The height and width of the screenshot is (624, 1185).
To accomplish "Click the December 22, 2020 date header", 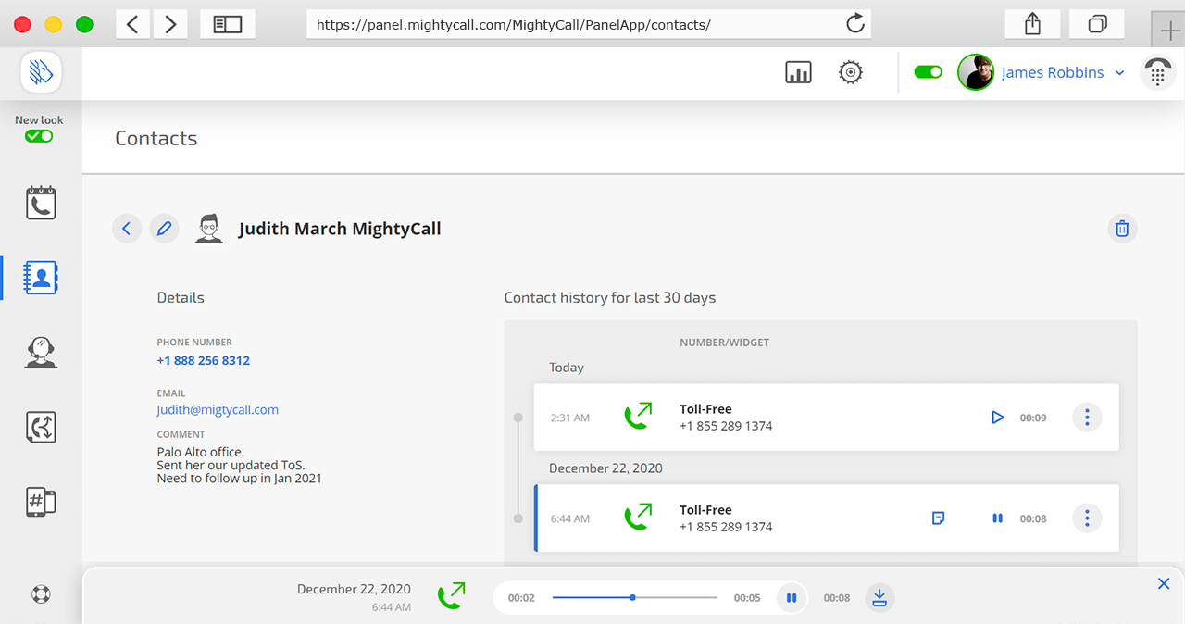I will (605, 468).
